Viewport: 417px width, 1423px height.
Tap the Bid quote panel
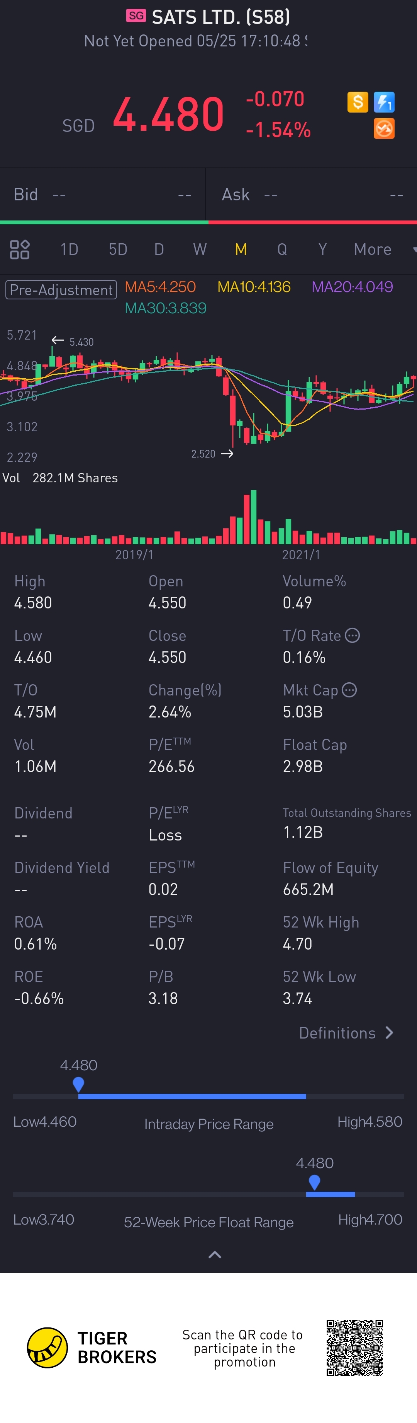(x=103, y=195)
